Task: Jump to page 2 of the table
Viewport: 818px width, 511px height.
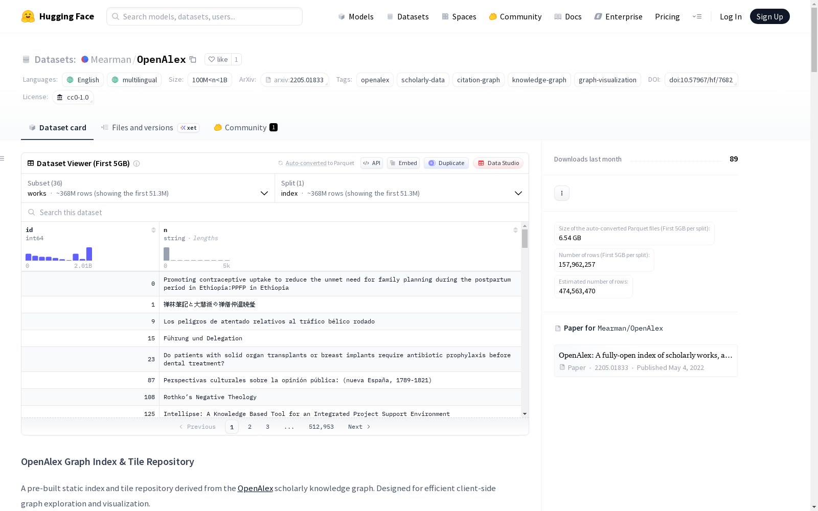Action: [x=249, y=427]
